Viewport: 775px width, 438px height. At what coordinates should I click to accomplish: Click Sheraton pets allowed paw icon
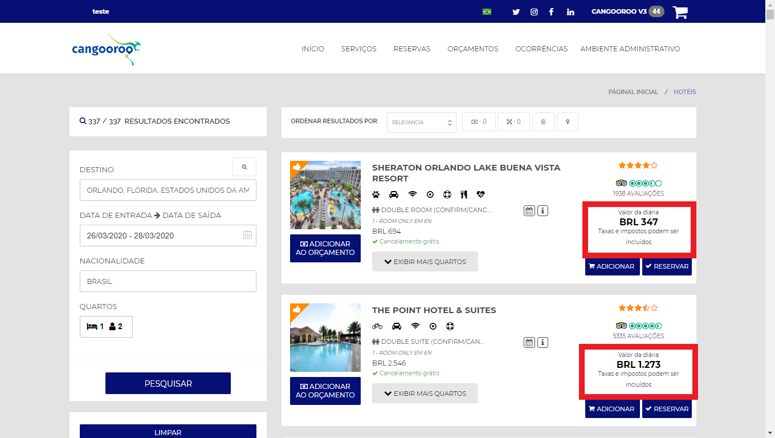[376, 194]
